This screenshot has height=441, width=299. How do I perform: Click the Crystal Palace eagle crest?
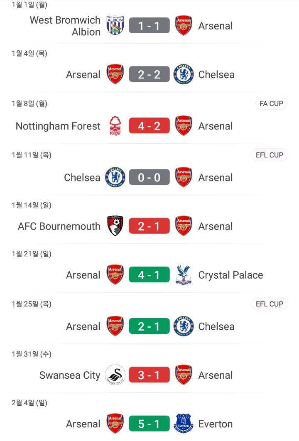pos(184,275)
